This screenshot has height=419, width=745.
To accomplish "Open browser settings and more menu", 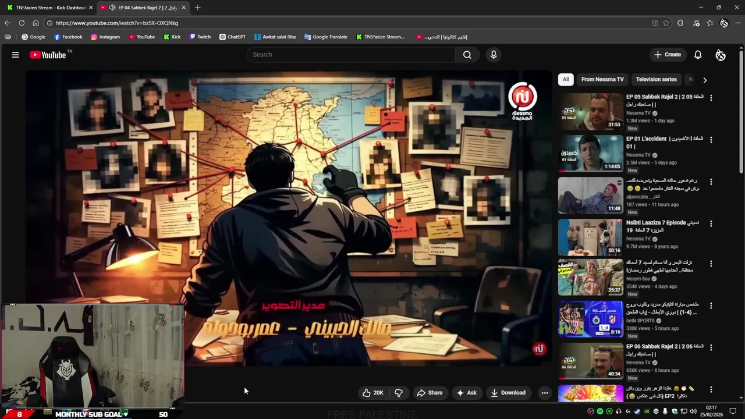I will 738,23.
